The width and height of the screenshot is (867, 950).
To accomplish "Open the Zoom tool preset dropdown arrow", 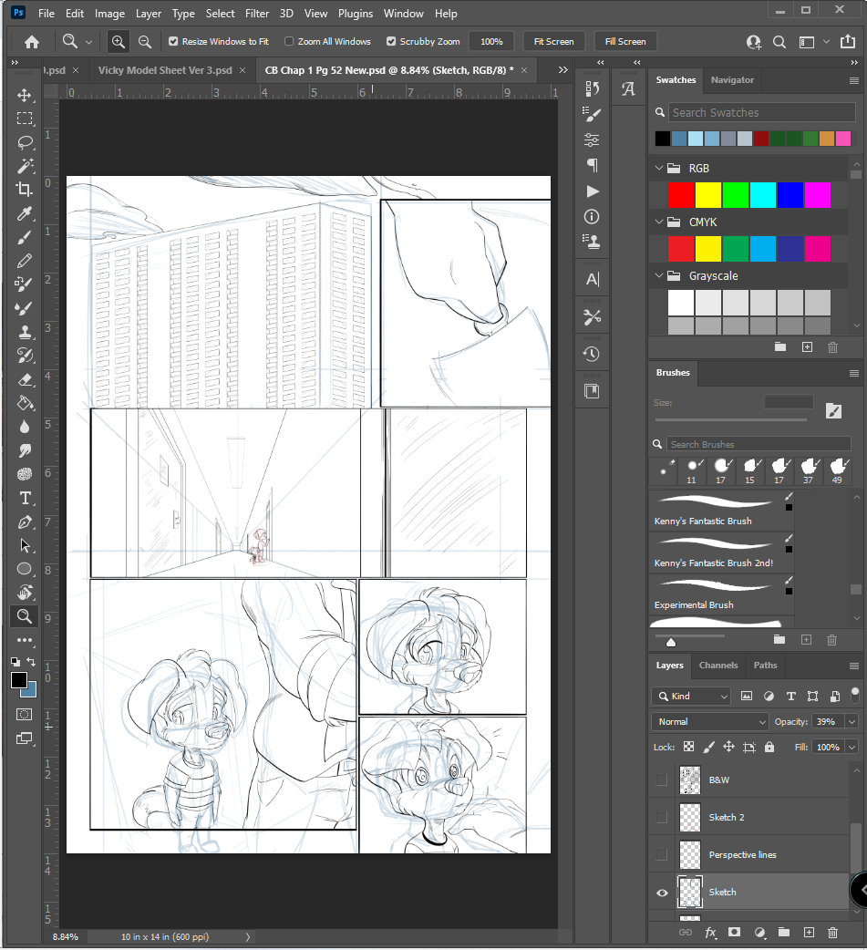I will coord(88,42).
